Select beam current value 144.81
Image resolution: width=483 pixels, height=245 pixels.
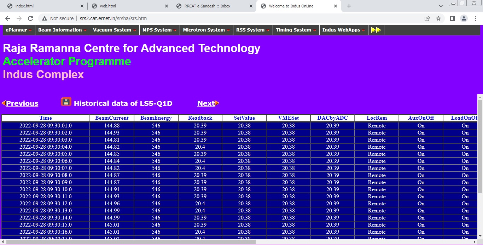pyautogui.click(x=112, y=140)
